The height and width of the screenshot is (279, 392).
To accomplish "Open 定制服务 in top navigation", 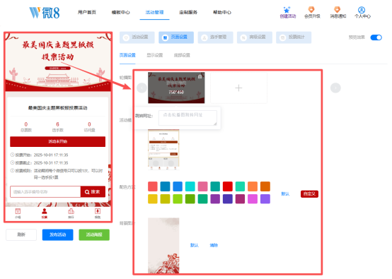I will [188, 12].
